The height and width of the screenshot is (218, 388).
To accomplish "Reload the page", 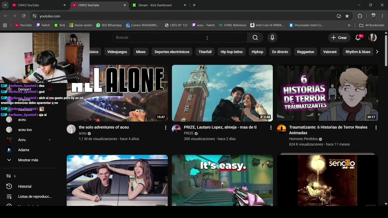I will [24, 16].
